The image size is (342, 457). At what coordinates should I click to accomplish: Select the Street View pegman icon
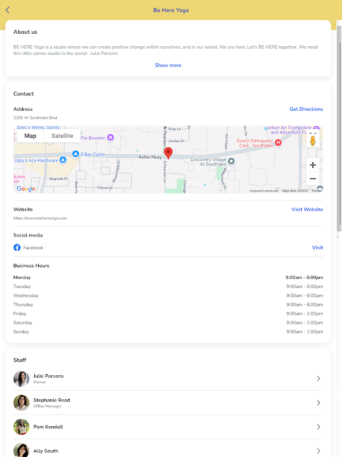point(312,141)
